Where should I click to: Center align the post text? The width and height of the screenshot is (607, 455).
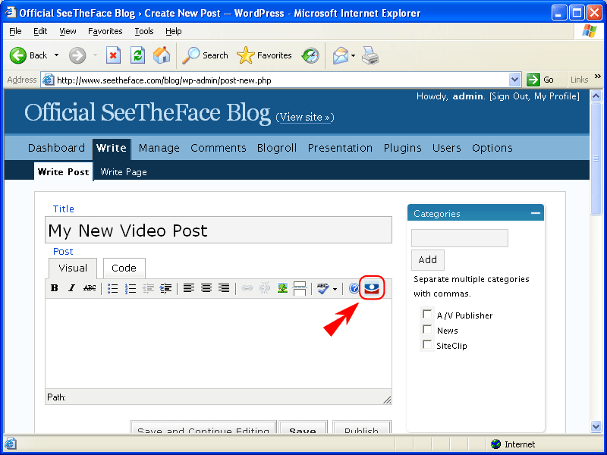pyautogui.click(x=206, y=288)
